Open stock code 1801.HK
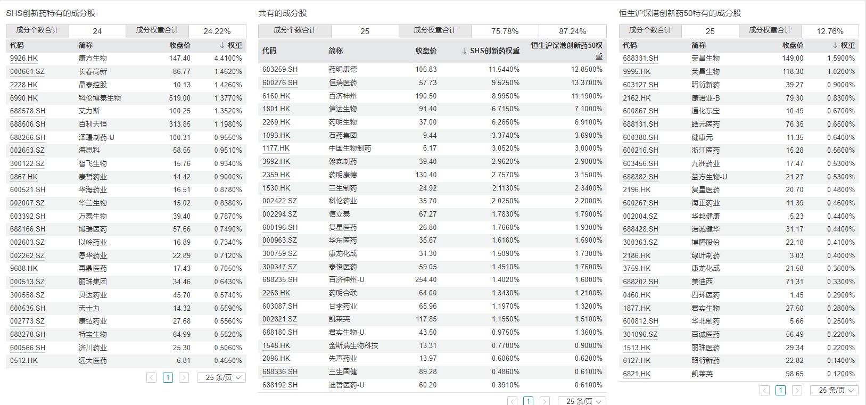 (x=276, y=109)
